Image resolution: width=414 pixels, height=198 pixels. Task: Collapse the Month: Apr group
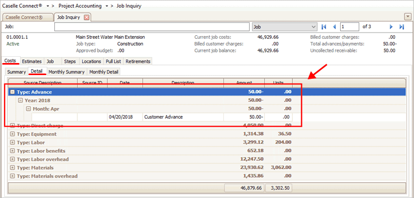(x=28, y=109)
